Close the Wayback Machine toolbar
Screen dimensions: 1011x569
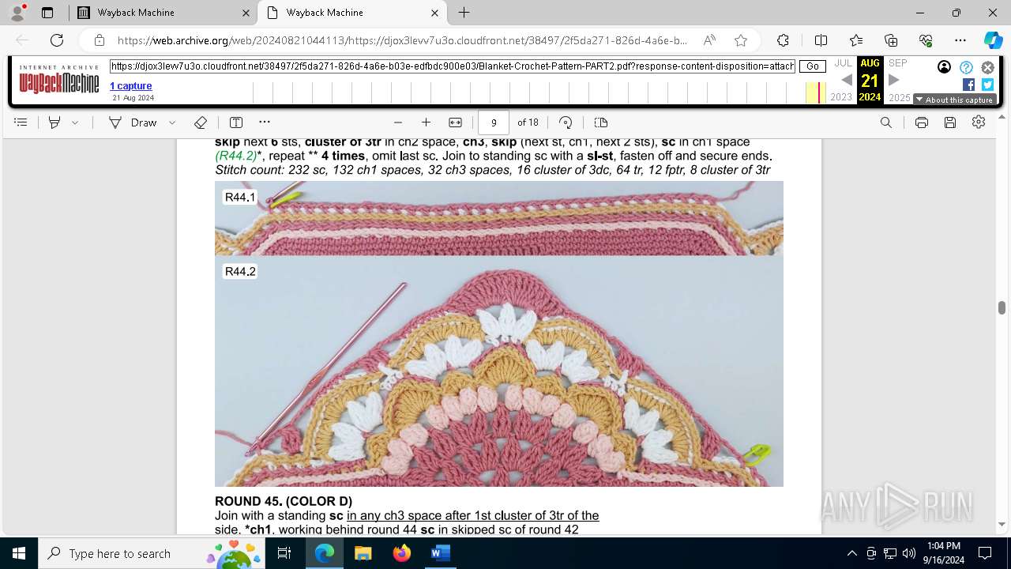[x=987, y=67]
